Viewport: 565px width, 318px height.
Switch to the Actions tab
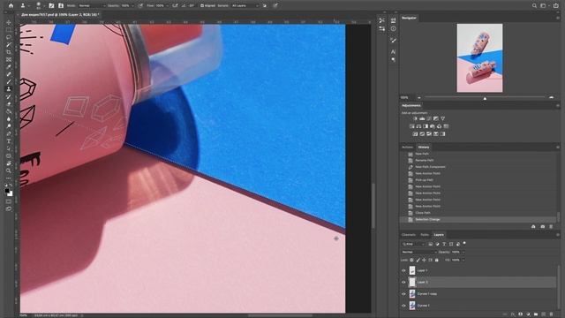point(407,148)
